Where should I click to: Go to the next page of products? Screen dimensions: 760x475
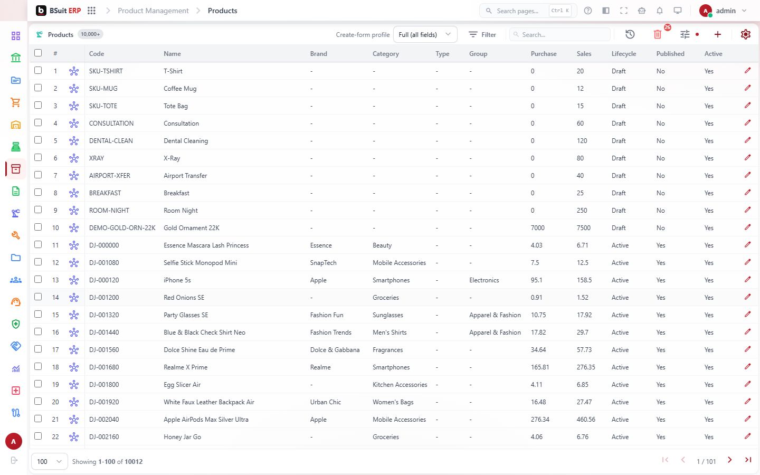(x=730, y=460)
